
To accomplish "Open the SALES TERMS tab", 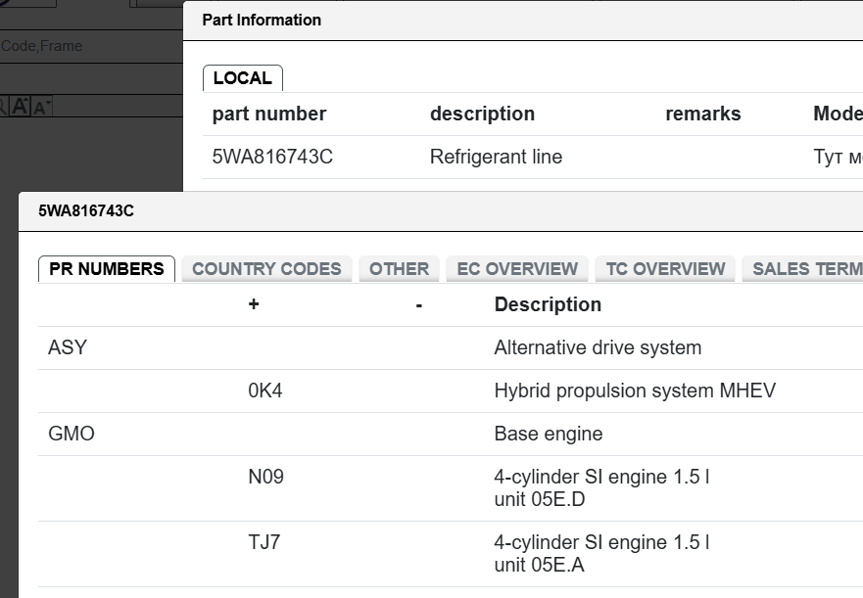I will [803, 269].
